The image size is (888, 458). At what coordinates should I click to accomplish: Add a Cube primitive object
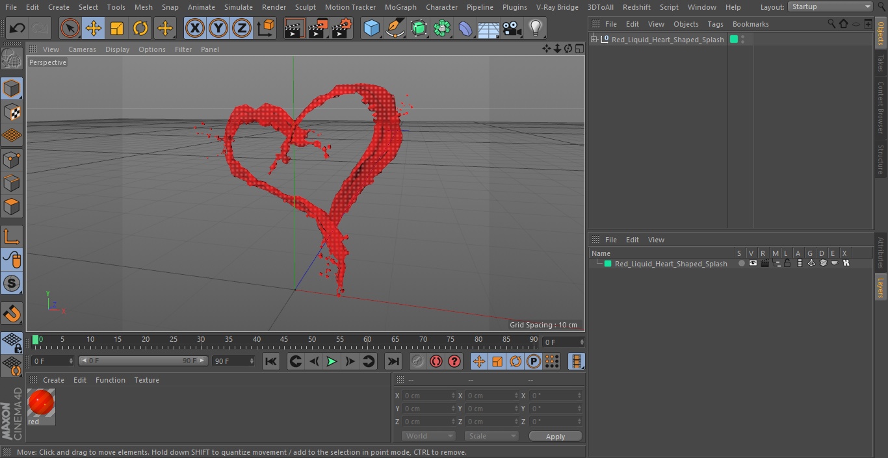[371, 28]
